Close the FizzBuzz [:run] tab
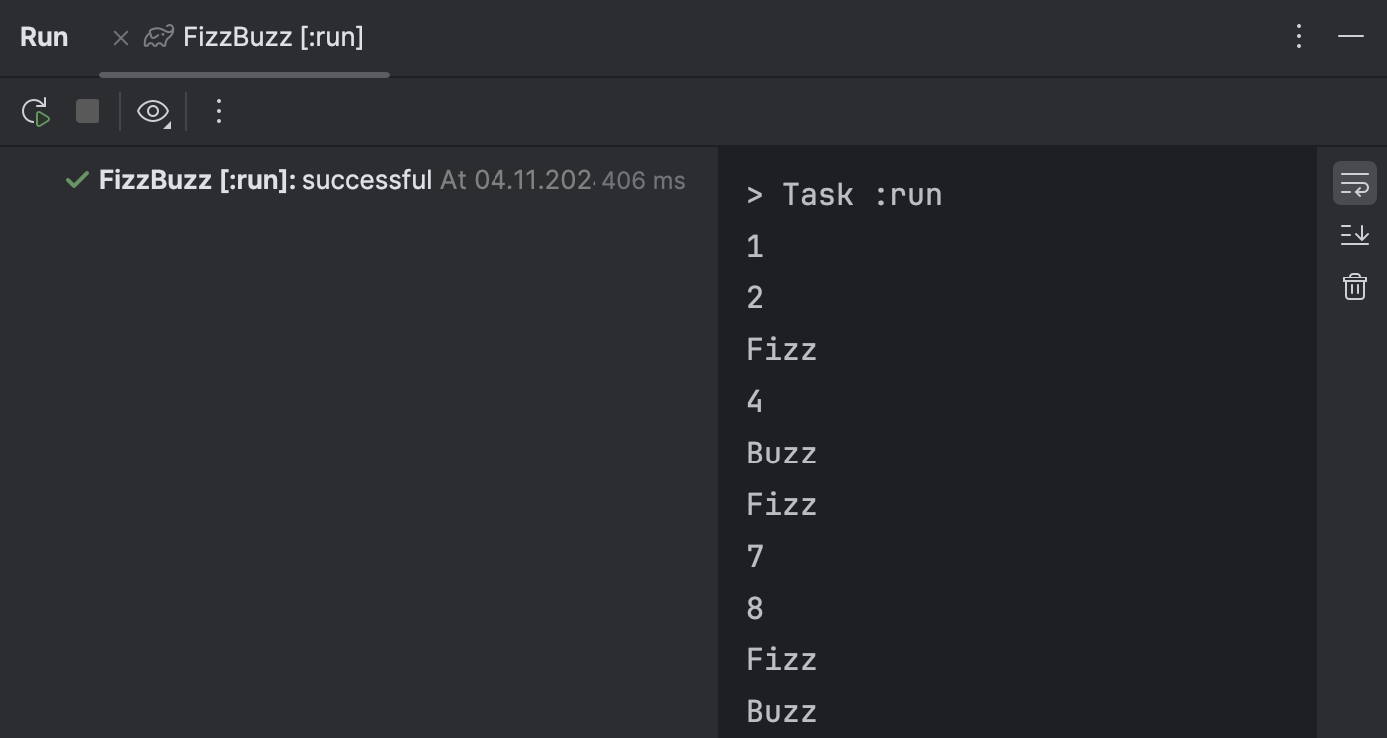This screenshot has width=1387, height=738. click(x=120, y=37)
